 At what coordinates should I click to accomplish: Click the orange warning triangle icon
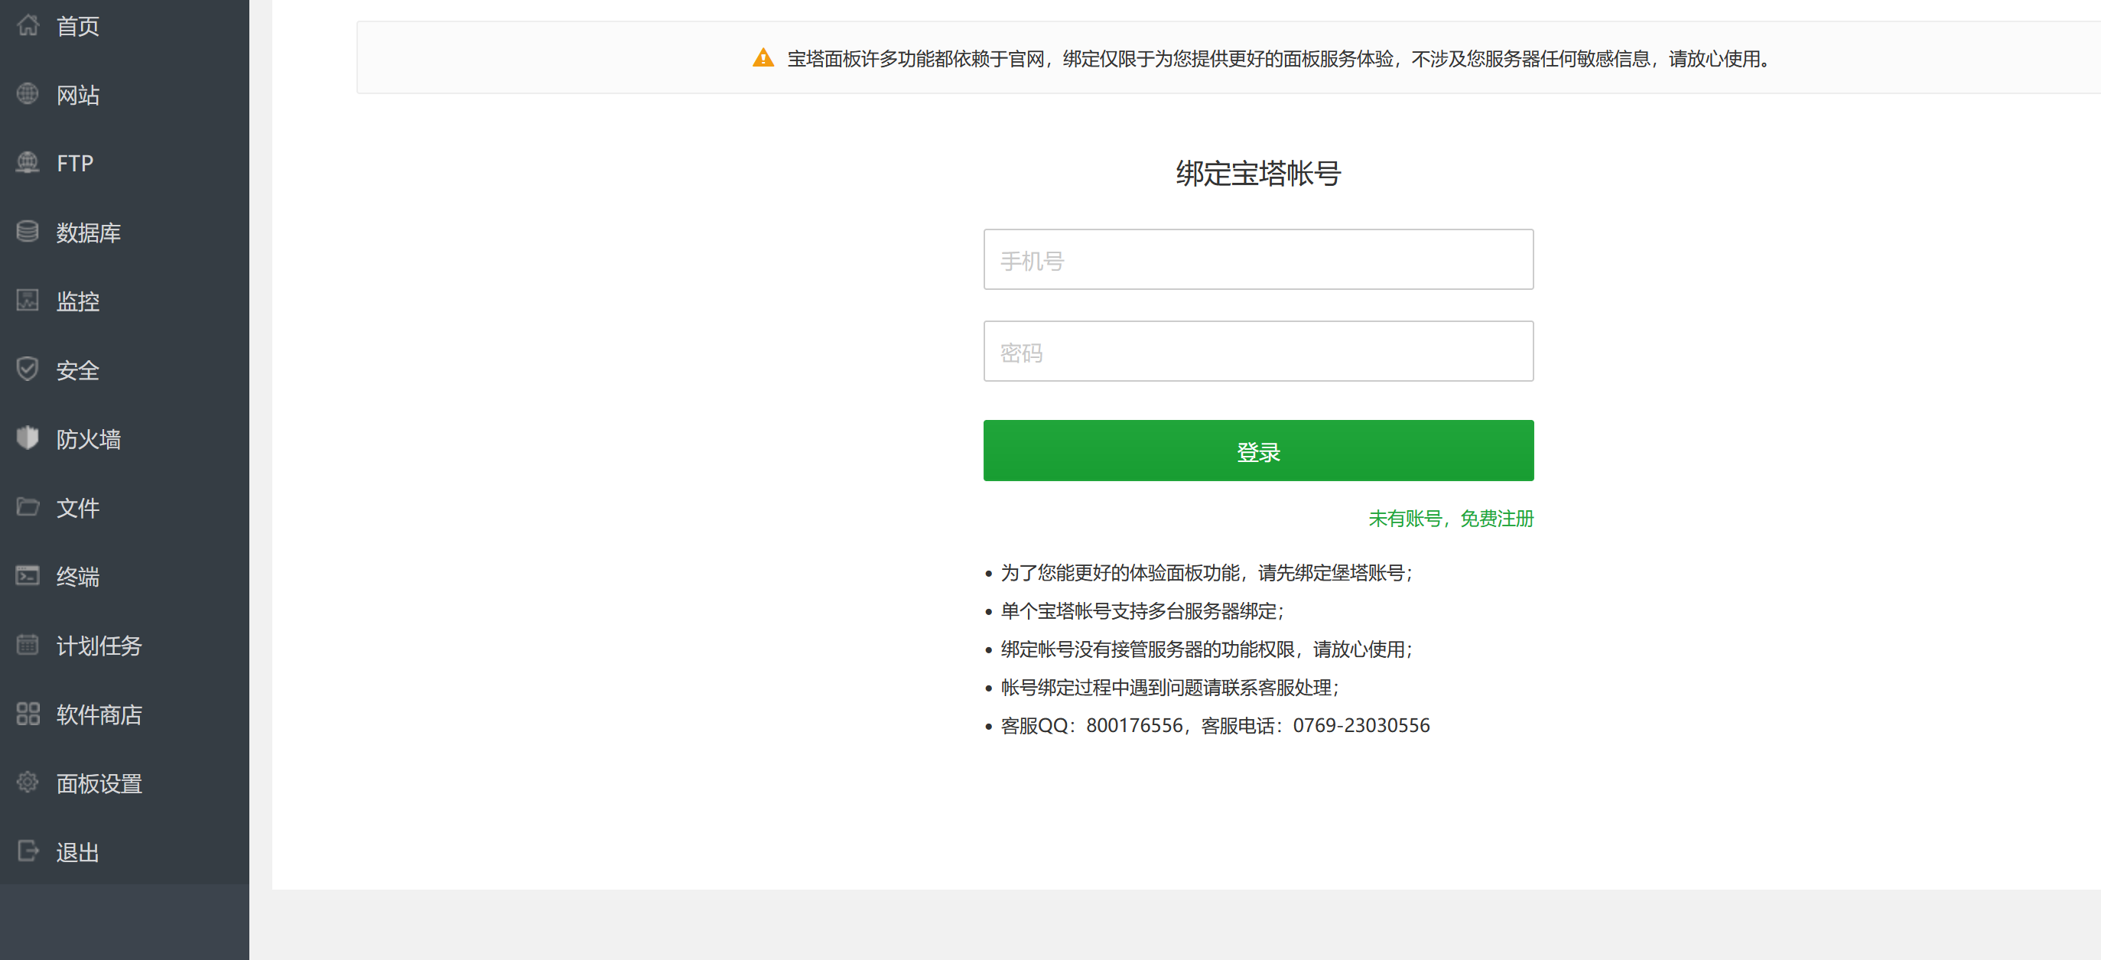coord(763,58)
